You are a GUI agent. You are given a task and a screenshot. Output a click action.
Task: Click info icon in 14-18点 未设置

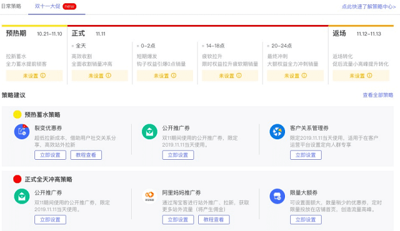[239, 76]
